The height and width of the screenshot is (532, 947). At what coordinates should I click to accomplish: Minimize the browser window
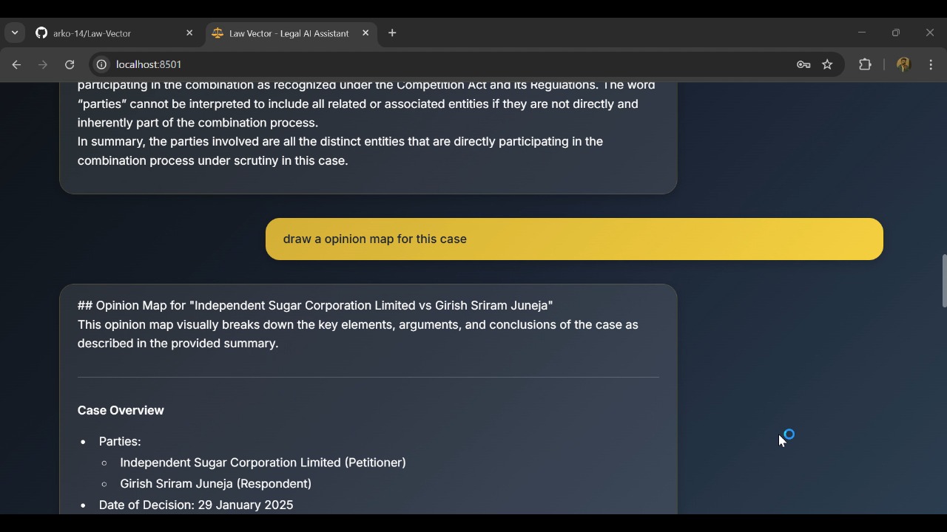pyautogui.click(x=862, y=33)
